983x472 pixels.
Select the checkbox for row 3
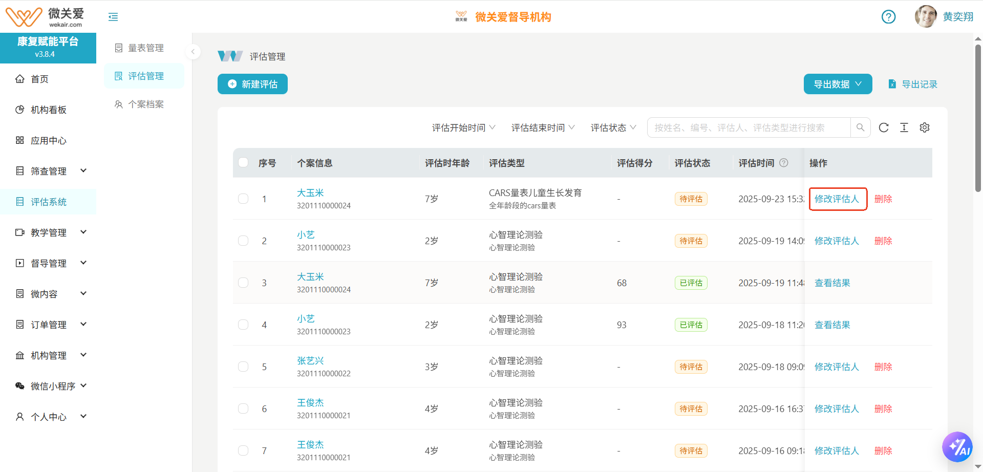click(x=243, y=283)
